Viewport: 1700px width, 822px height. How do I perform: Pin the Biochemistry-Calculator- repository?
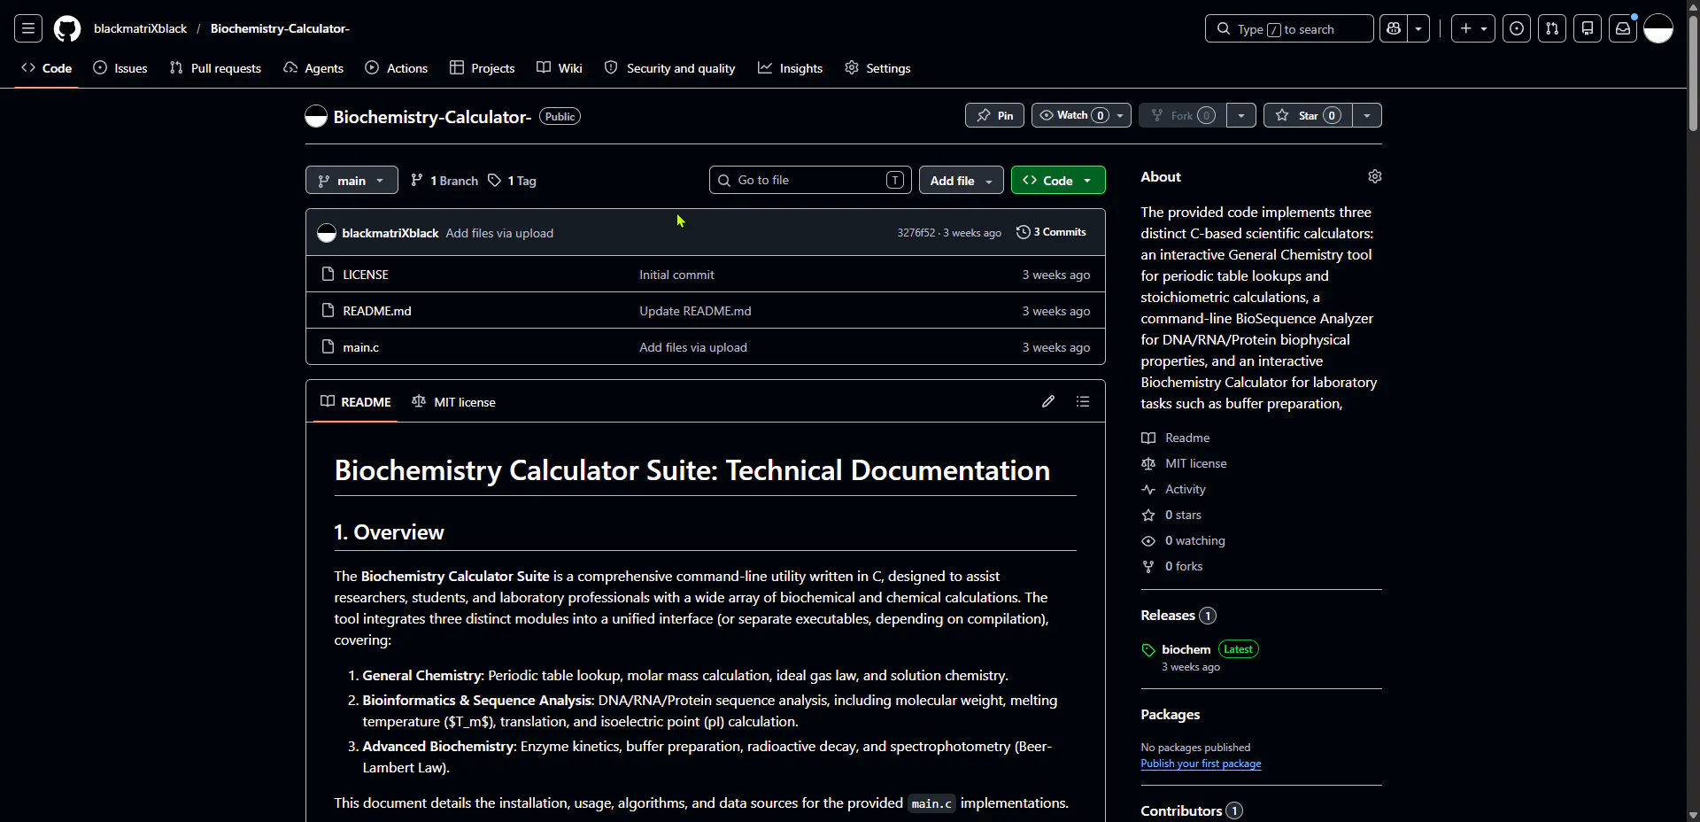[994, 115]
